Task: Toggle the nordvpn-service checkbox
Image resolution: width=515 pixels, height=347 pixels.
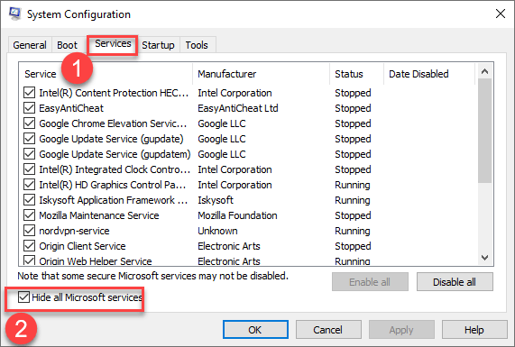Action: tap(29, 231)
